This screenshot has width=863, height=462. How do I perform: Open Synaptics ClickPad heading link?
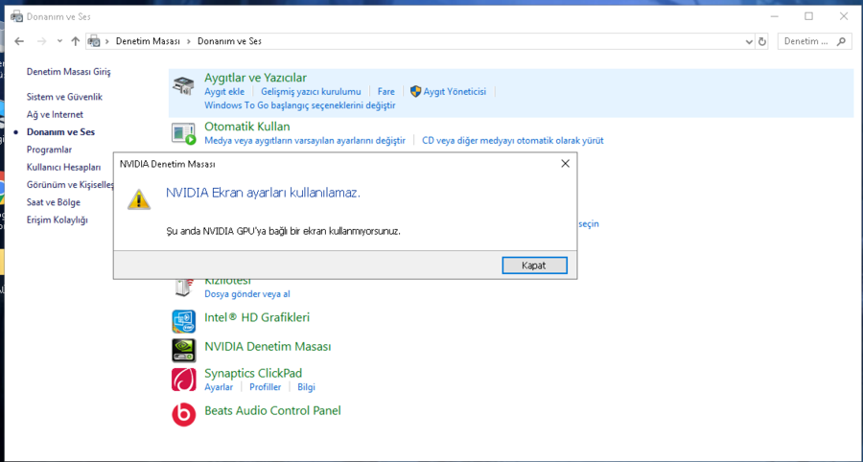(253, 373)
